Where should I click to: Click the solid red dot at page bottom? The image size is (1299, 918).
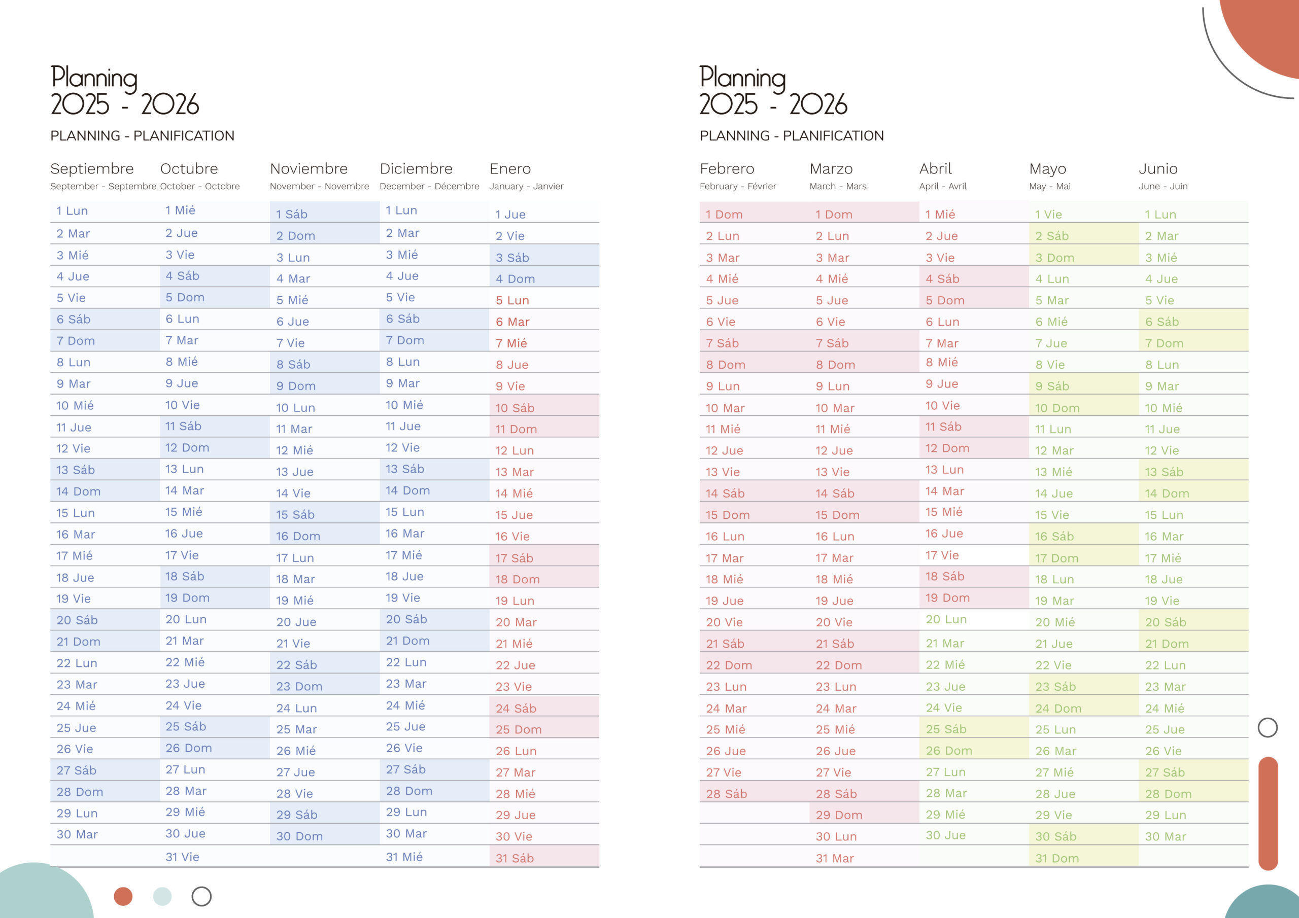[x=123, y=897]
